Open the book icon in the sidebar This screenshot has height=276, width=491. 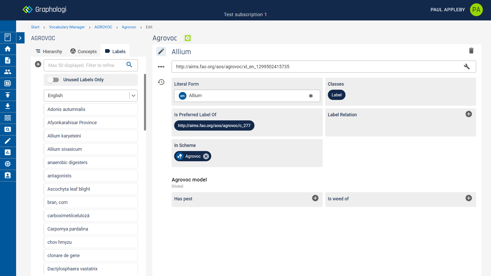(8, 38)
